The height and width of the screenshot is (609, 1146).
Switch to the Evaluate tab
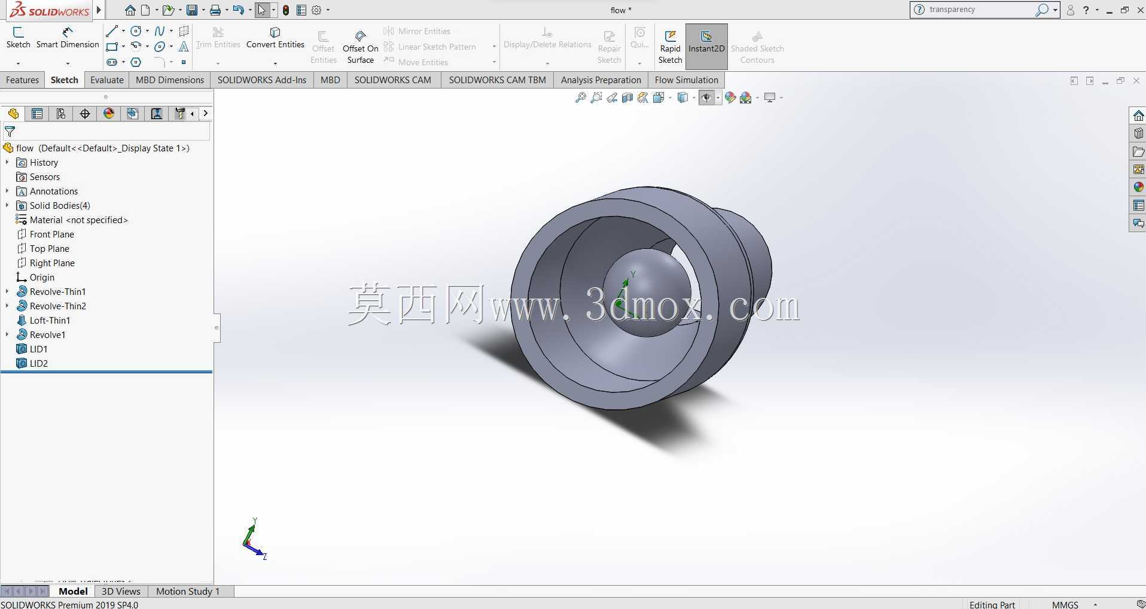[107, 80]
